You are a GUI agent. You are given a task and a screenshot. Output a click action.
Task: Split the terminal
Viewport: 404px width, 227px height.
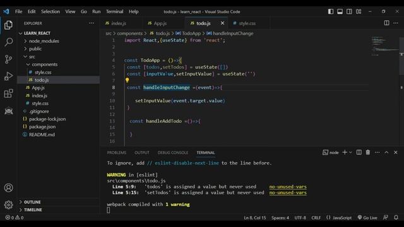pos(359,153)
